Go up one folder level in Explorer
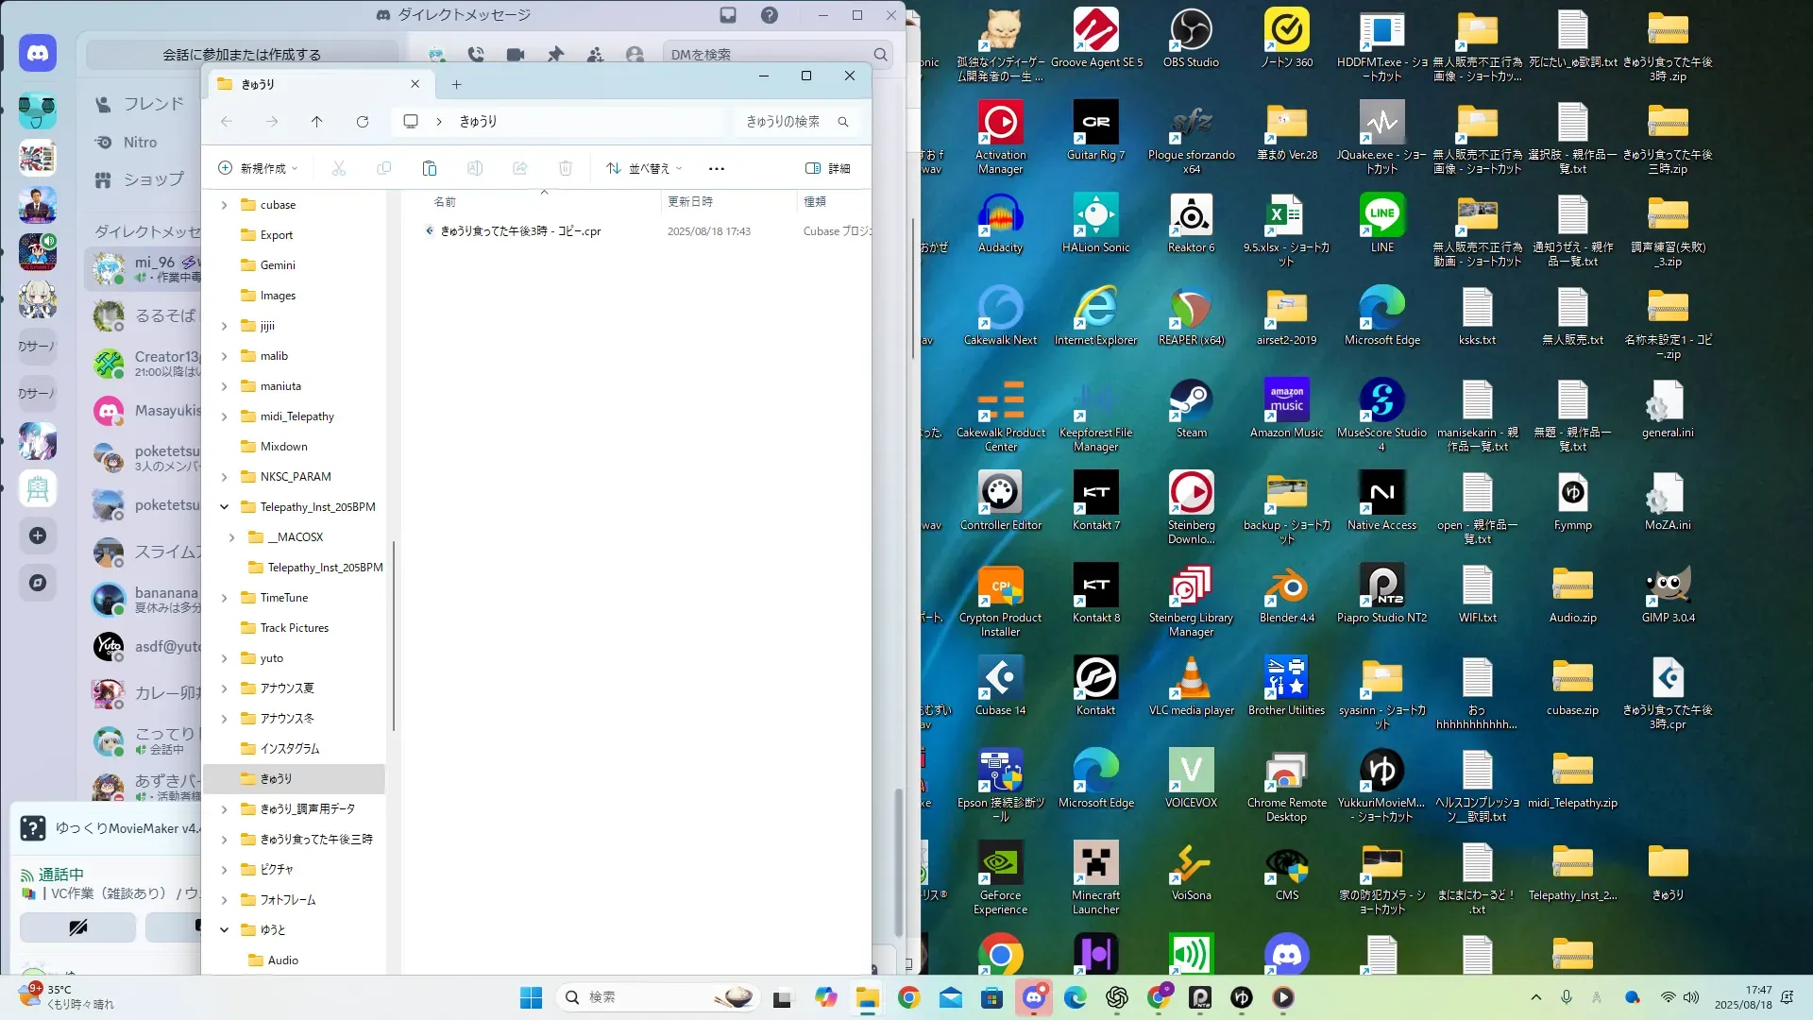Viewport: 1813px width, 1020px height. pyautogui.click(x=317, y=122)
